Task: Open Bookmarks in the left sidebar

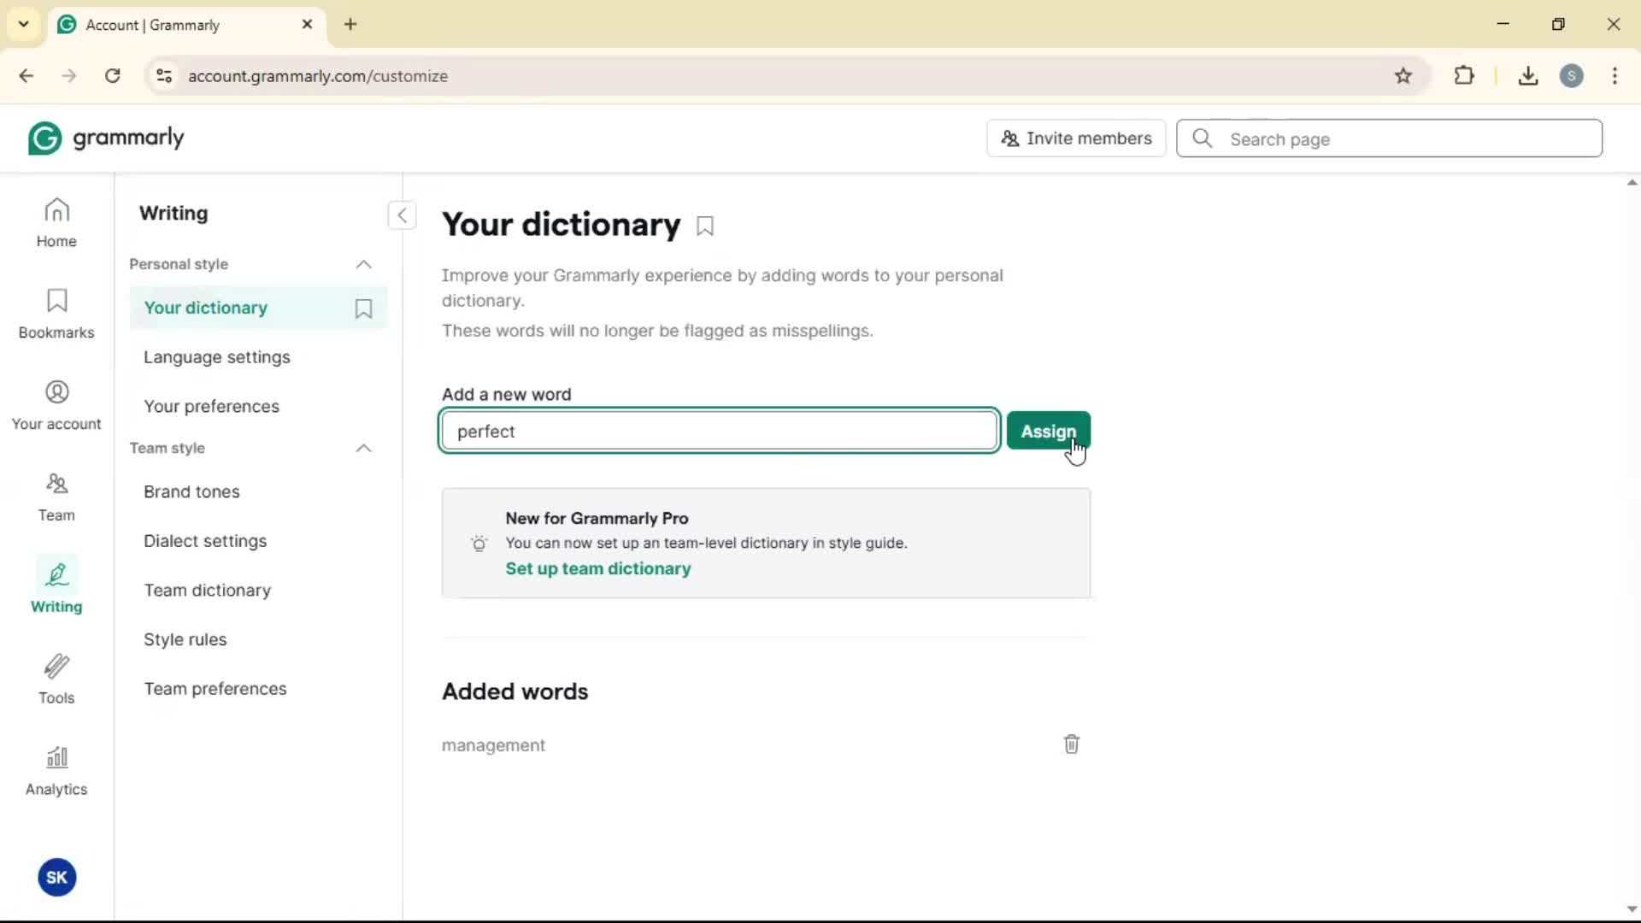Action: (x=56, y=314)
